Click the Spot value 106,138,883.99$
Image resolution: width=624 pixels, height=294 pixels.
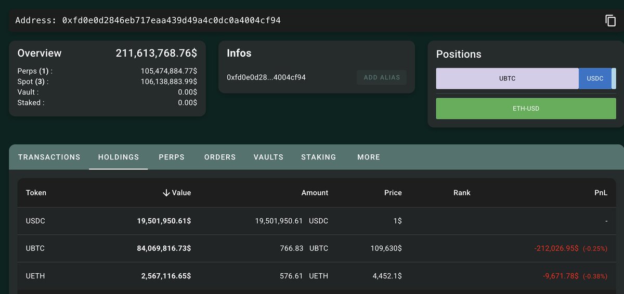coord(169,82)
